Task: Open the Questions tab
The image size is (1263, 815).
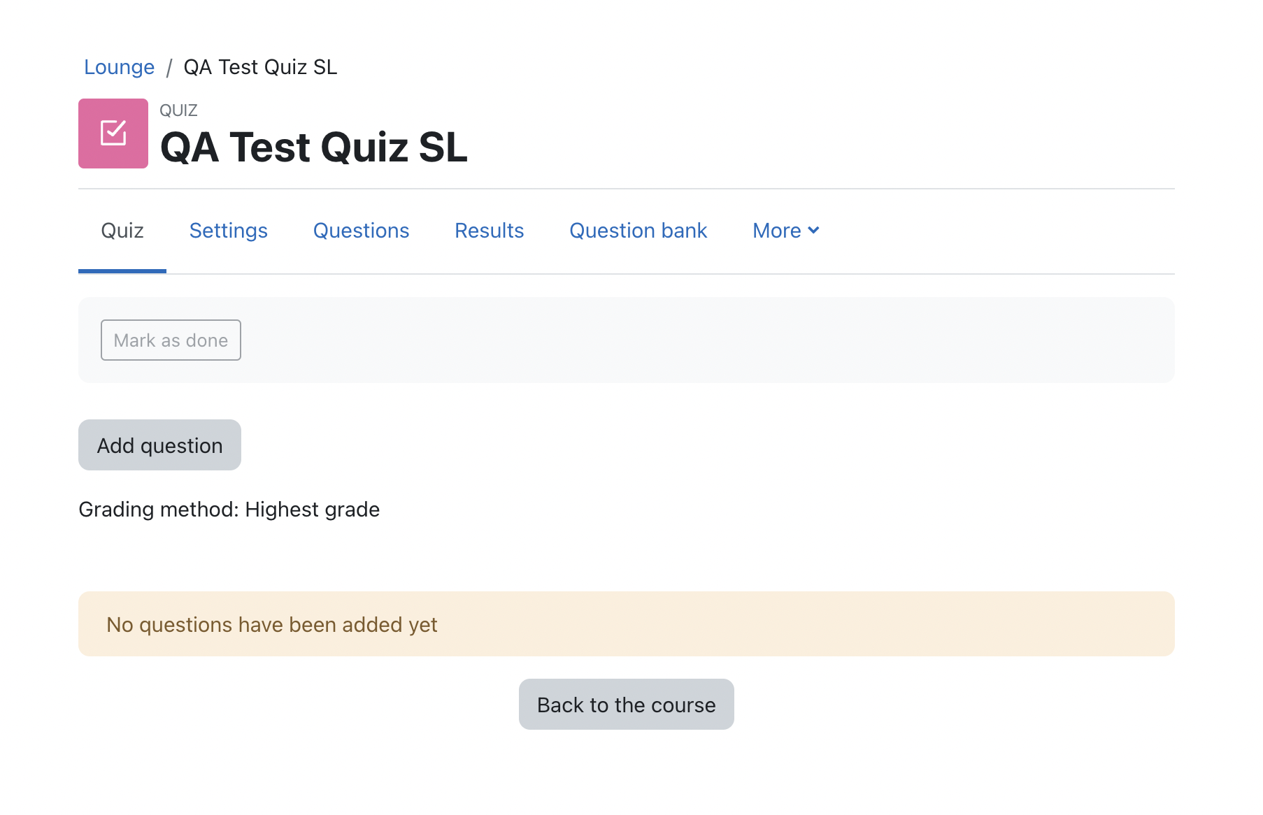Action: 361,231
